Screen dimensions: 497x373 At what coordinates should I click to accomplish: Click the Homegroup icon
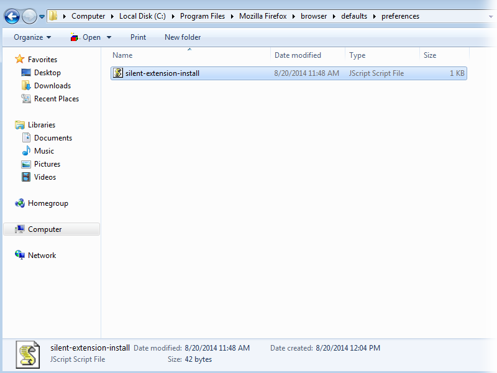coord(20,203)
